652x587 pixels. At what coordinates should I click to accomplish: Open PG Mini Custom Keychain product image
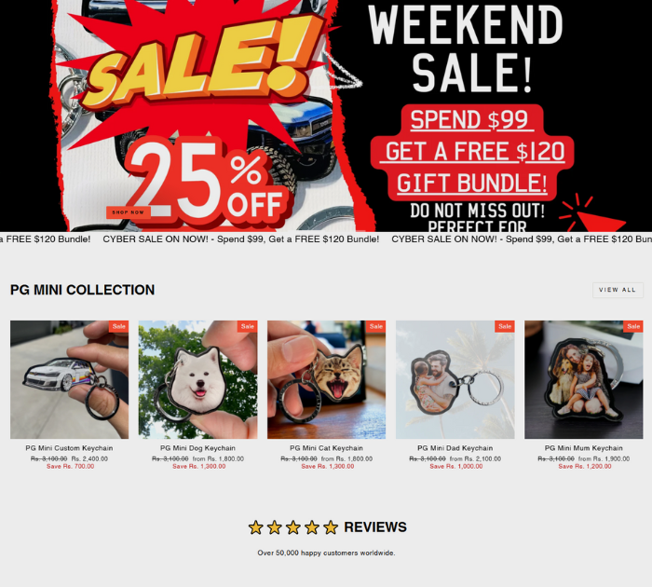coord(70,379)
